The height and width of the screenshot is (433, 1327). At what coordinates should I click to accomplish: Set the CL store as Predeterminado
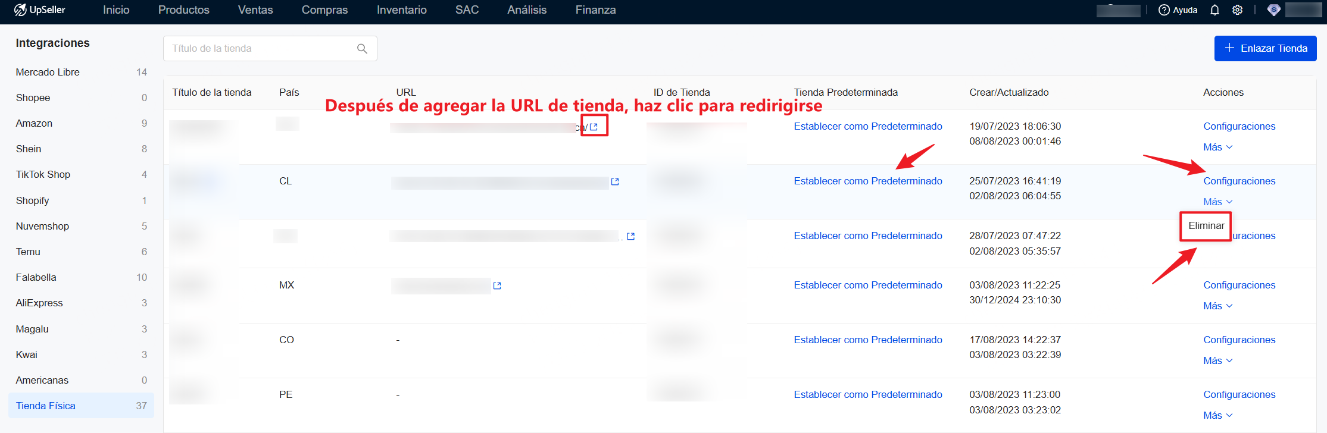(x=867, y=181)
